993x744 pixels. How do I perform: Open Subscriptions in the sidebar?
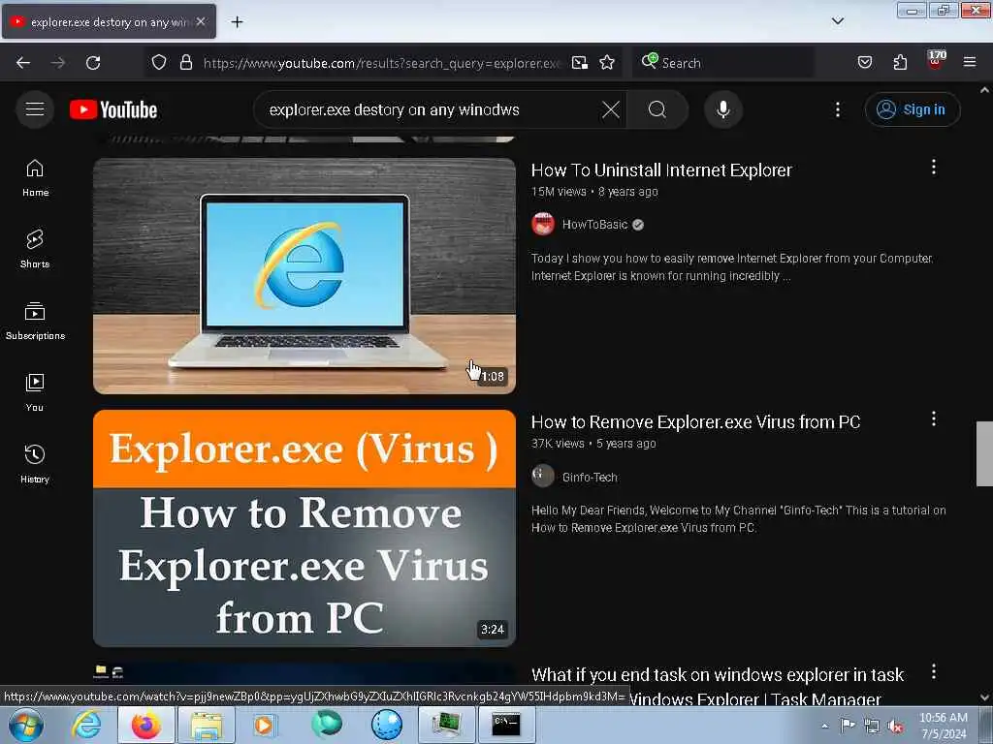(35, 321)
